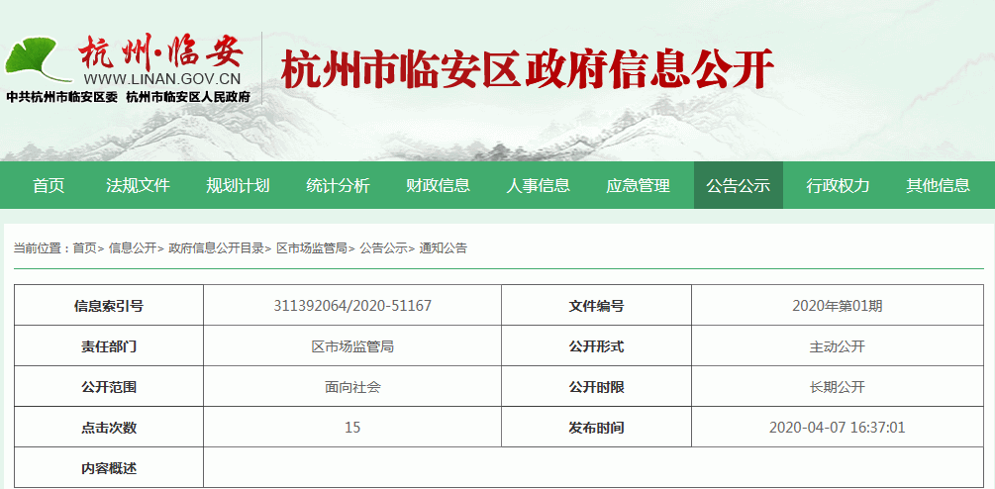
Task: Select 规划计划 in the green navigation bar
Action: tap(238, 185)
